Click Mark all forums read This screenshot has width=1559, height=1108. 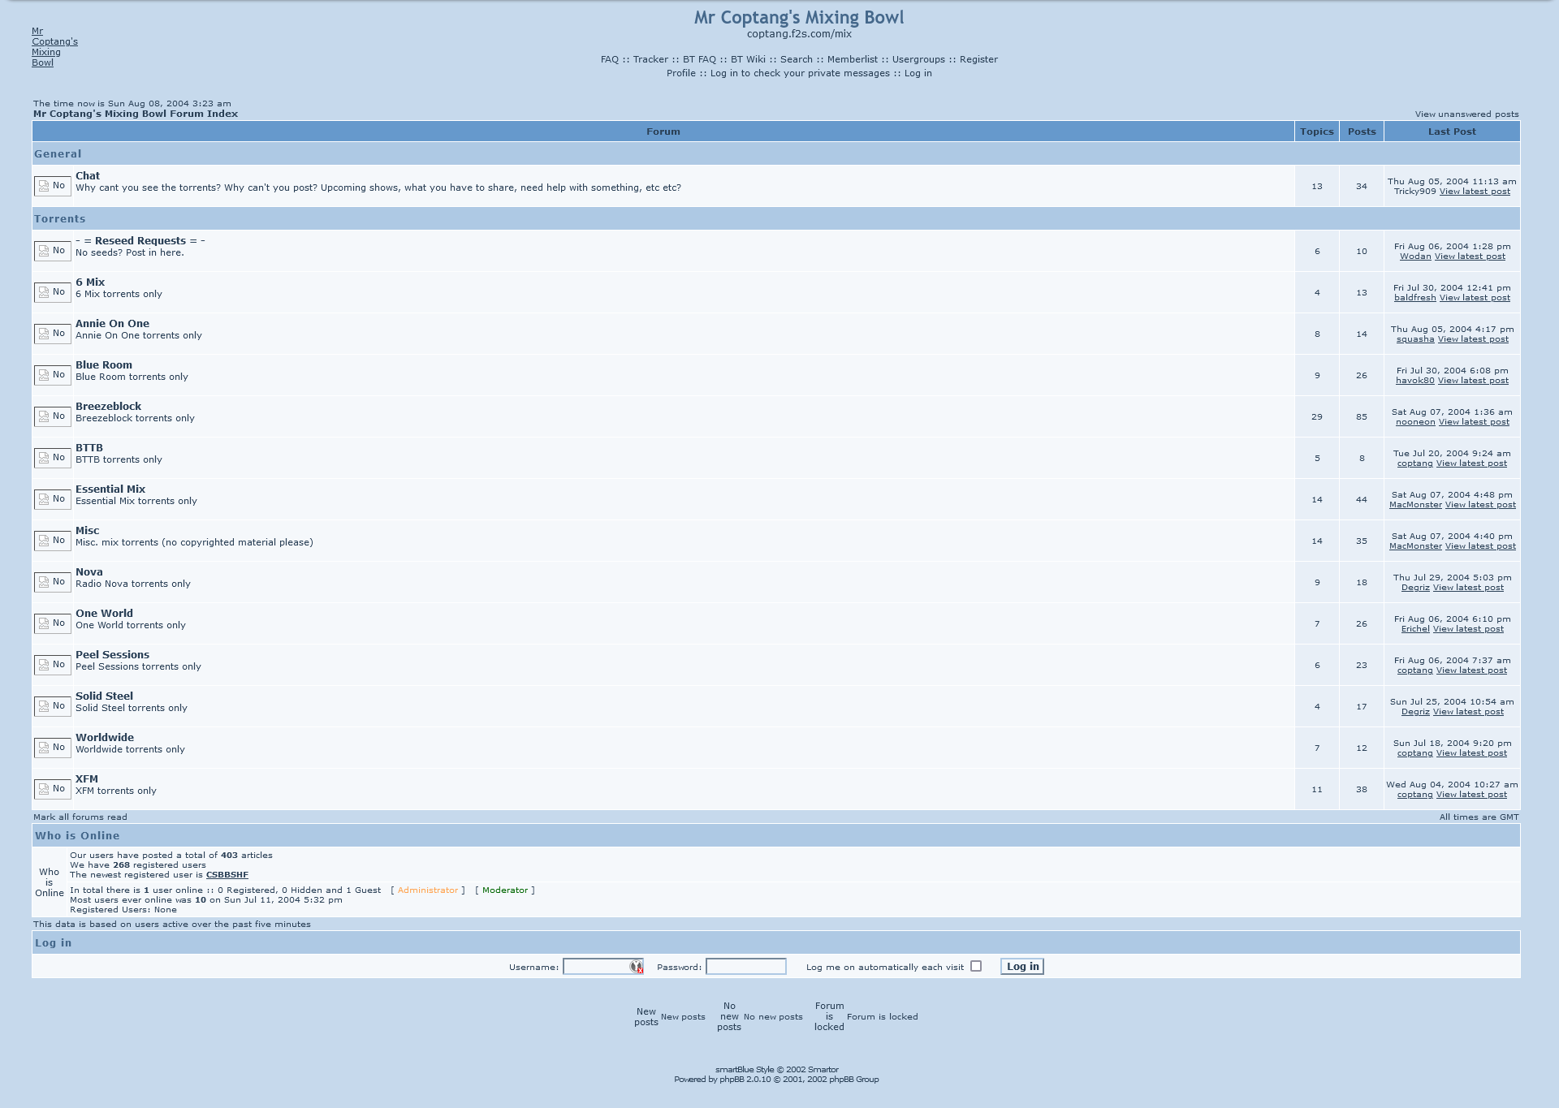pos(80,817)
